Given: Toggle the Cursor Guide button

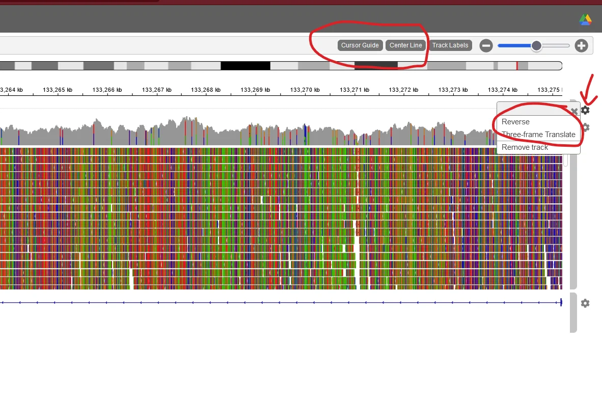Looking at the screenshot, I should [x=360, y=45].
